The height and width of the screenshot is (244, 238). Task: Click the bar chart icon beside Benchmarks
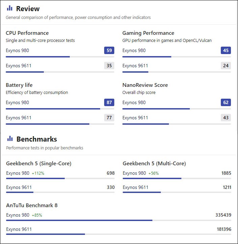coord(10,139)
